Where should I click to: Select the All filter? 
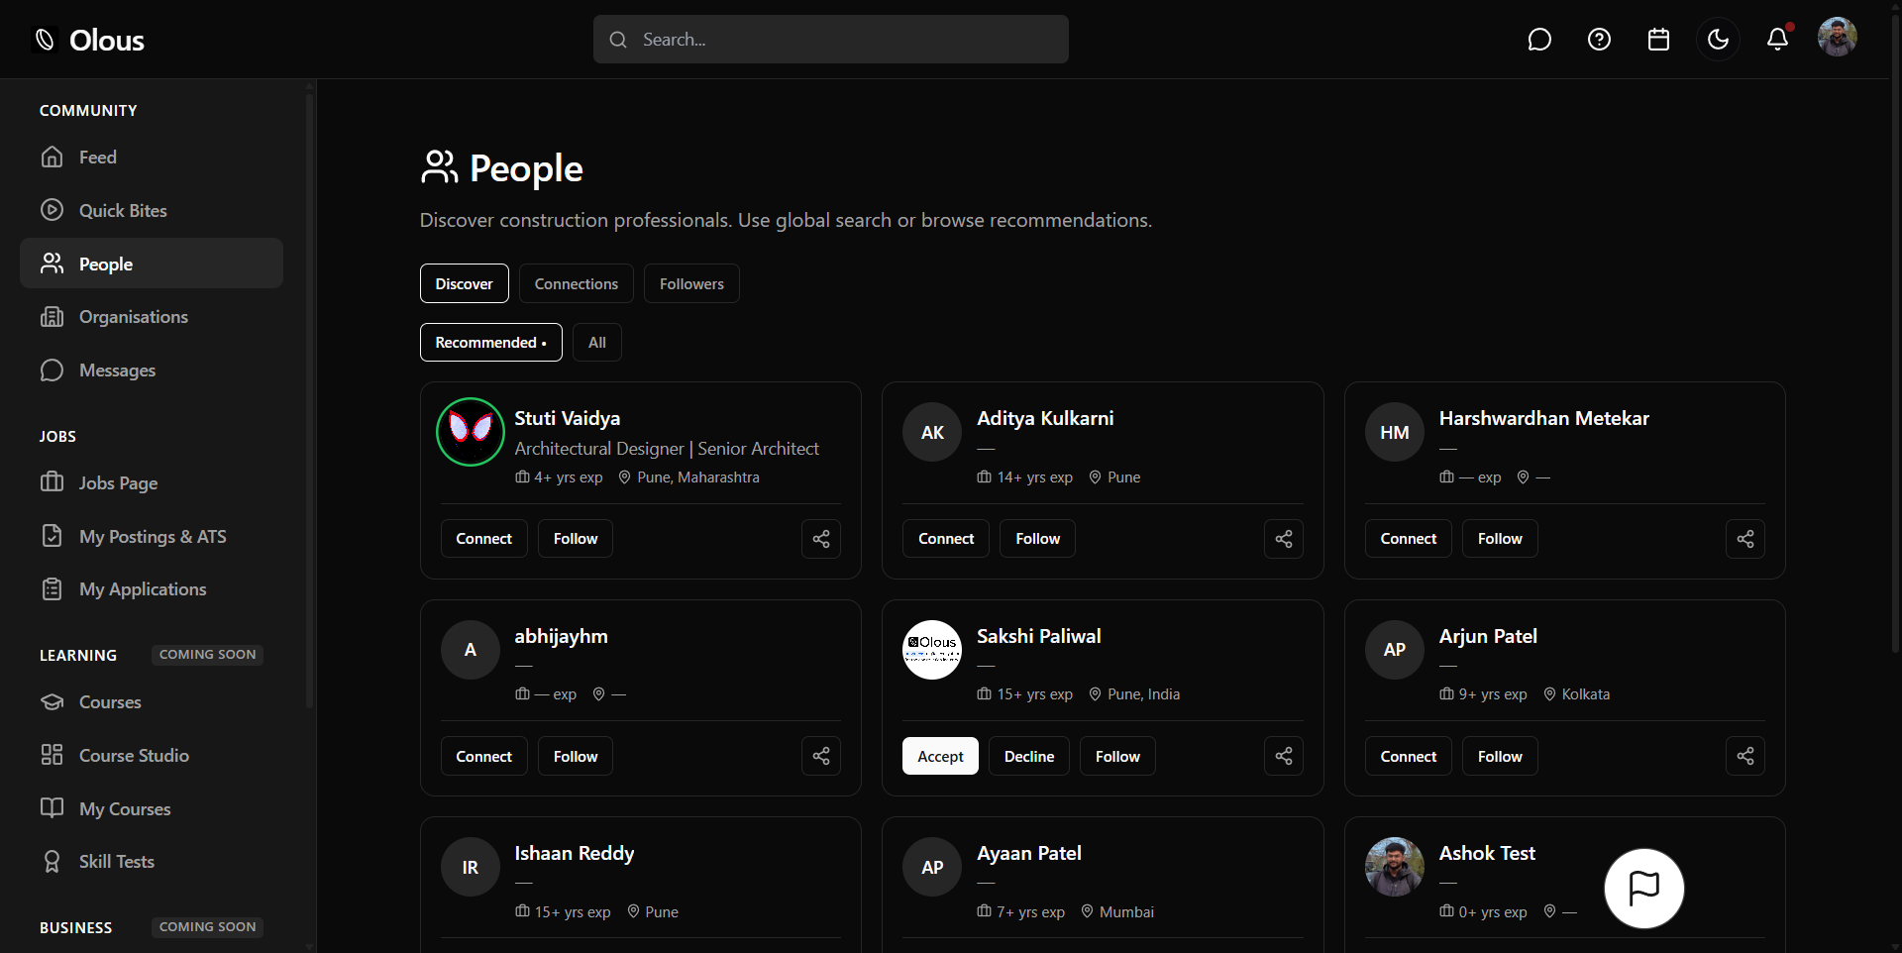tap(596, 343)
